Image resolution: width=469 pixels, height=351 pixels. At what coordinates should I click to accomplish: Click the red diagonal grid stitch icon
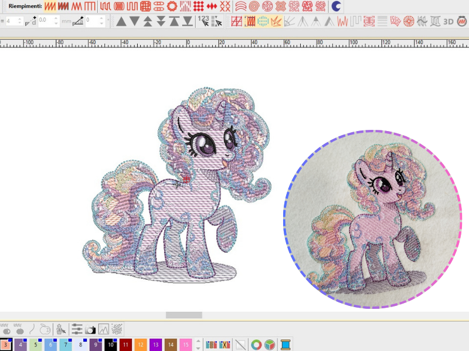tap(236, 21)
